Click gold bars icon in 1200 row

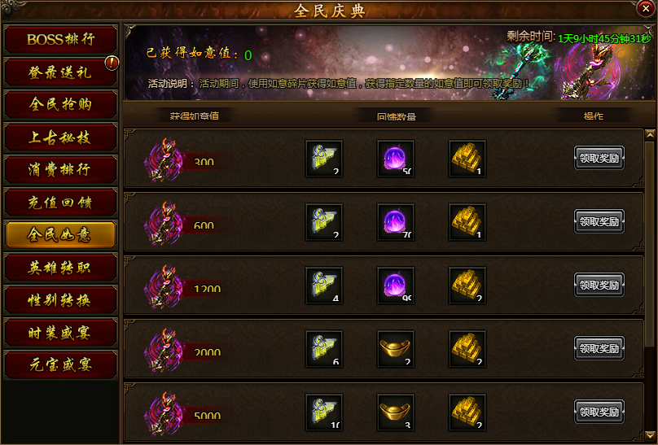(x=467, y=286)
